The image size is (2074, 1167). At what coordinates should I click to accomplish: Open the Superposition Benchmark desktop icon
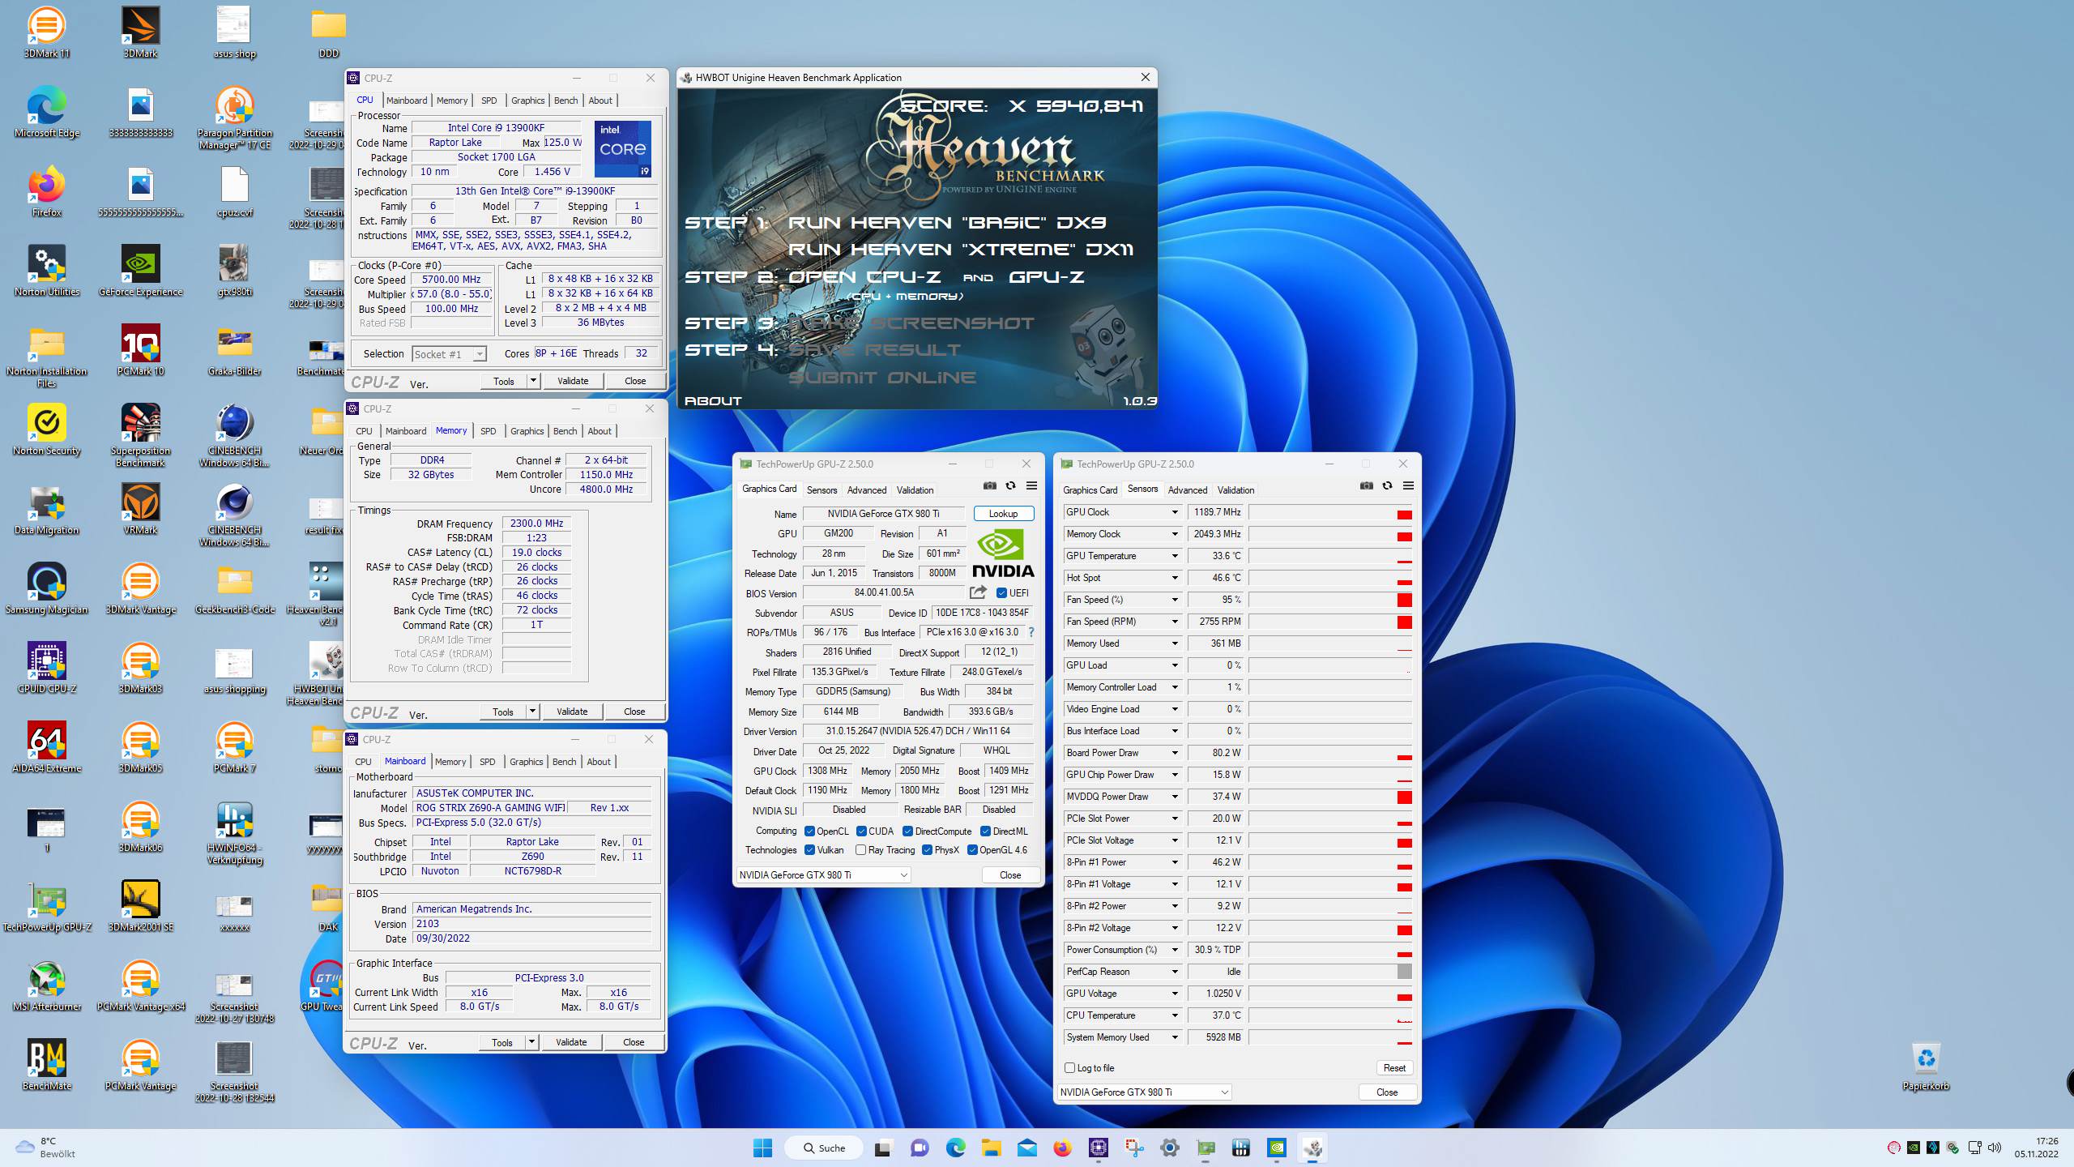(140, 436)
